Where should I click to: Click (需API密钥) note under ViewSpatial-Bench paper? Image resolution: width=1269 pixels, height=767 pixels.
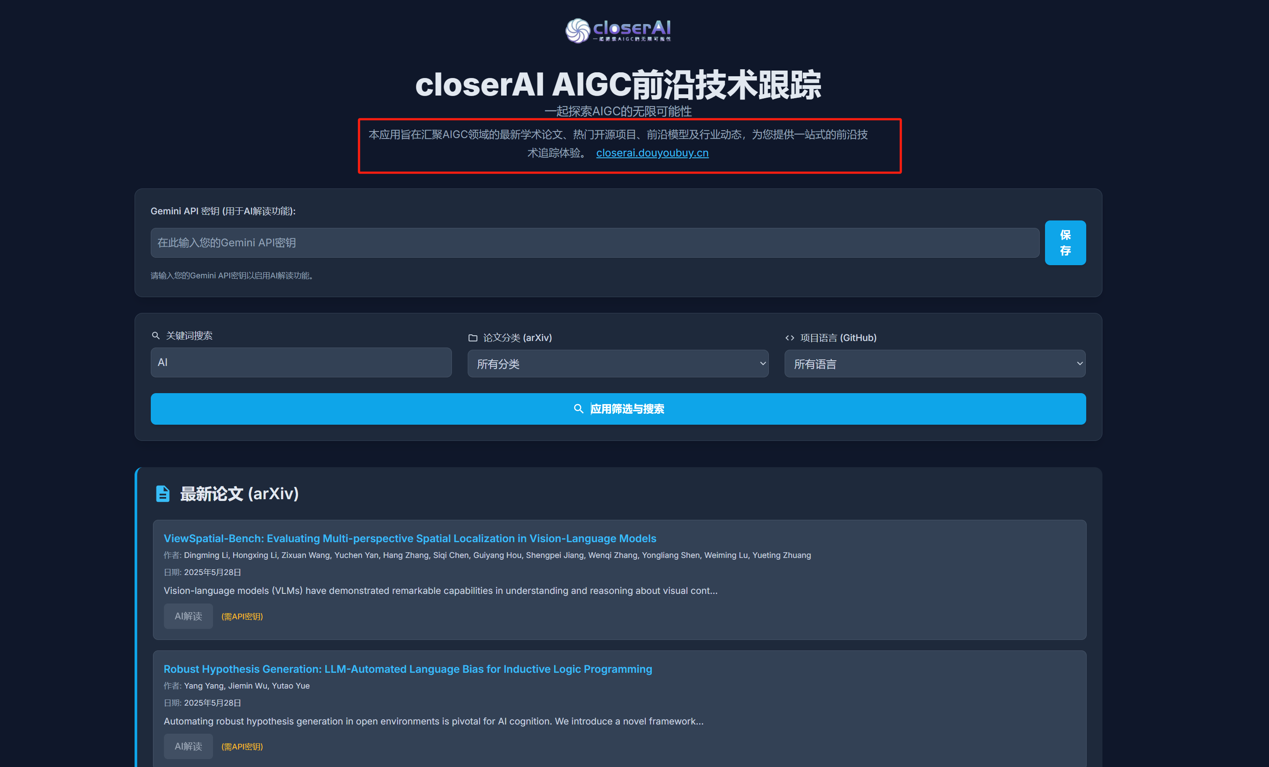[x=242, y=617]
